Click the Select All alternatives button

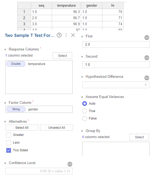22,127
